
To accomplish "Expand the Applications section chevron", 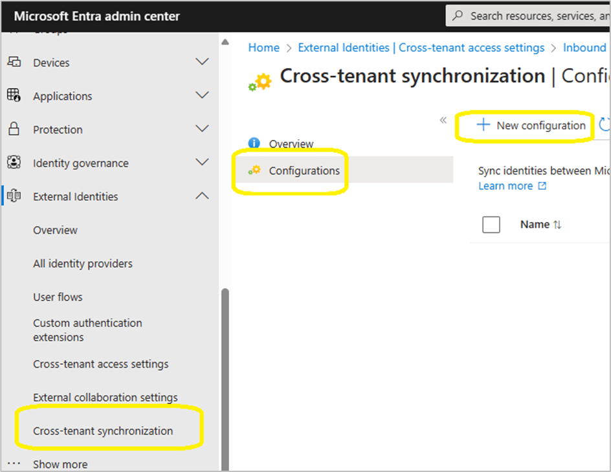I will pyautogui.click(x=202, y=95).
